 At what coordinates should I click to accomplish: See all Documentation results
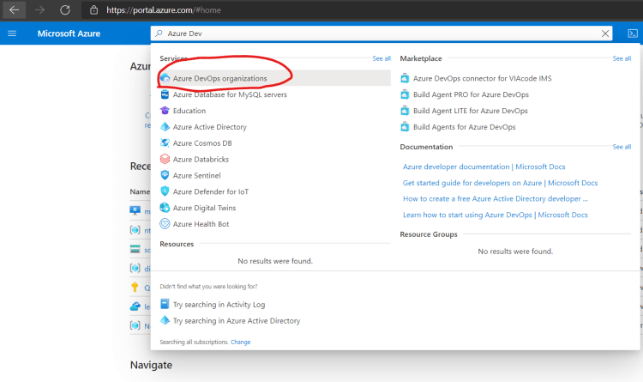[622, 147]
